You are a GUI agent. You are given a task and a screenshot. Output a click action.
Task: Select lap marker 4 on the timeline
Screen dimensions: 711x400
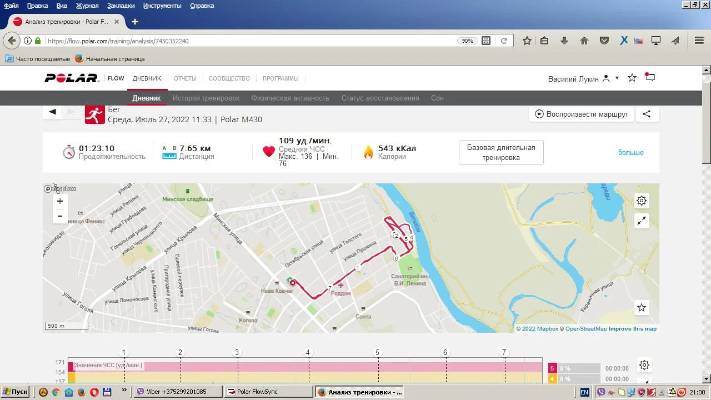(x=308, y=352)
